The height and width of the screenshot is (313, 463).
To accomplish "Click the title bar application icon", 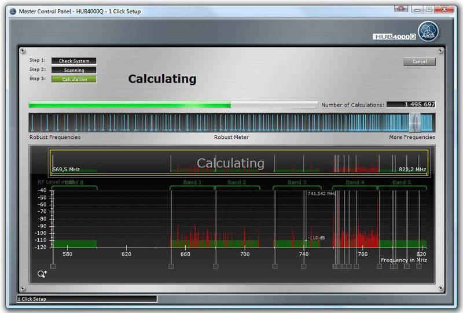I will 13,11.
